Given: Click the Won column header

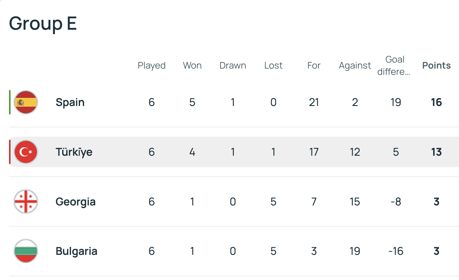Looking at the screenshot, I should point(192,65).
